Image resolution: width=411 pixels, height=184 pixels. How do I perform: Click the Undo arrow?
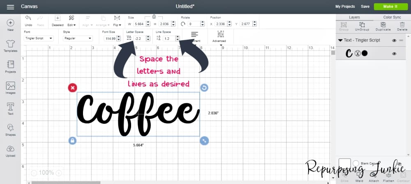pos(28,18)
